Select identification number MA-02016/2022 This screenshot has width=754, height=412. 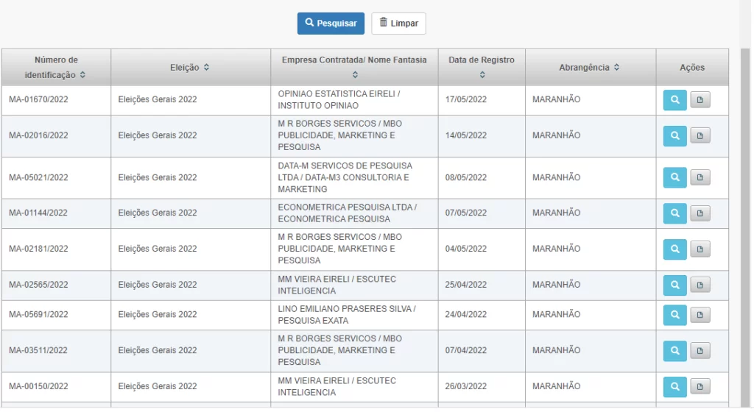38,135
